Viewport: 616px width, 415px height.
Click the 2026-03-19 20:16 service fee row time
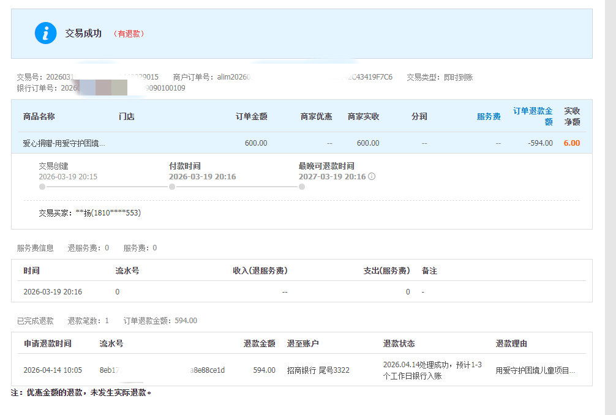click(53, 292)
